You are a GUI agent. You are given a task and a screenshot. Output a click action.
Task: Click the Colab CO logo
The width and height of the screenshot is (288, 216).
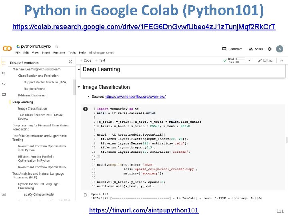(7, 48)
